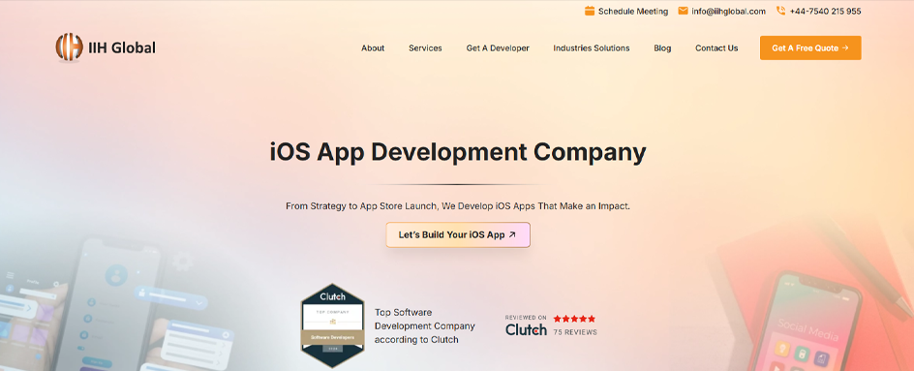Click the Clutch Top Company hexagon badge
914x371 pixels.
coord(332,325)
